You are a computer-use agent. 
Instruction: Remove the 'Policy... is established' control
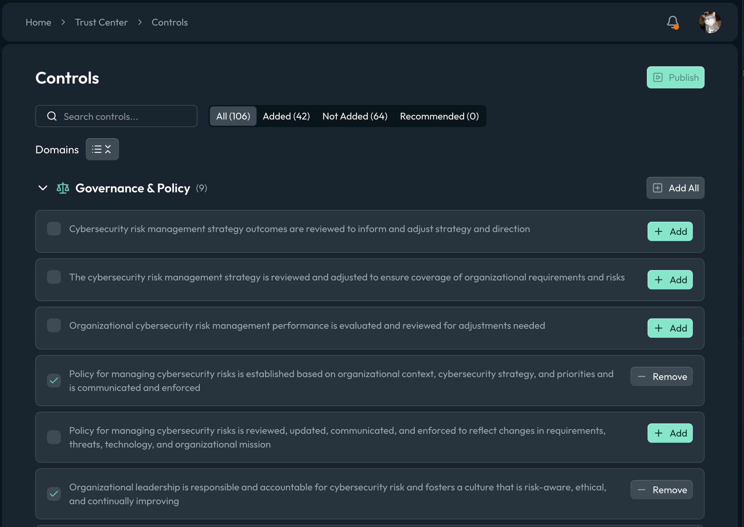coord(661,376)
